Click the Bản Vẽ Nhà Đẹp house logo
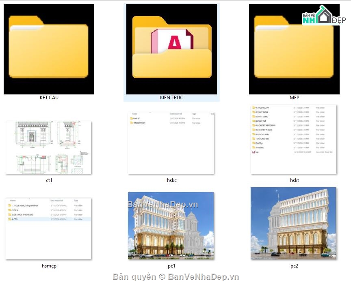 (x=324, y=15)
